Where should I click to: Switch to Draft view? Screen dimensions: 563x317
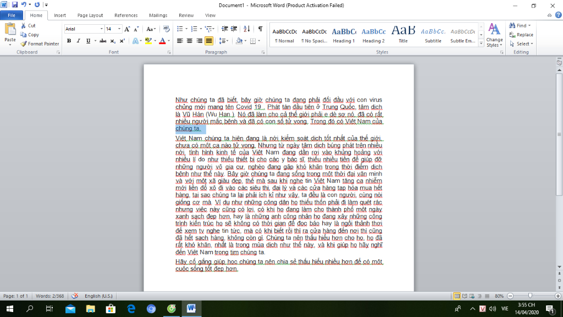pos(487,296)
